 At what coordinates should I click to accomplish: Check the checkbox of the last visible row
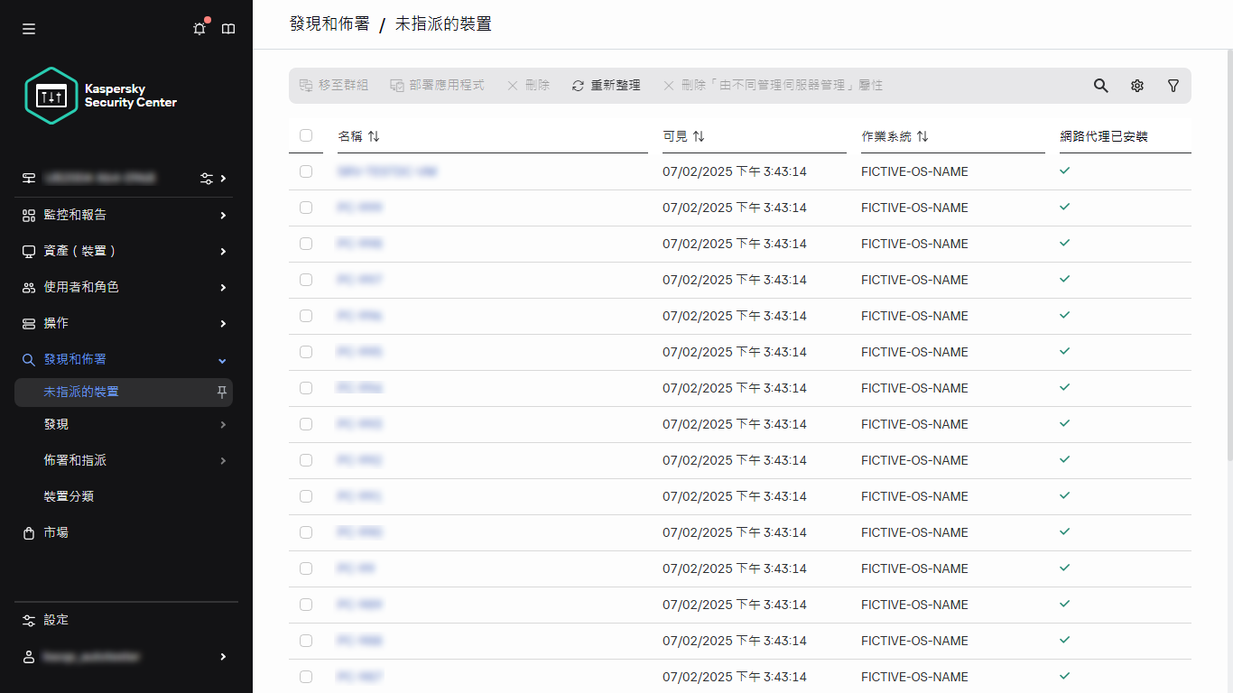pyautogui.click(x=306, y=676)
